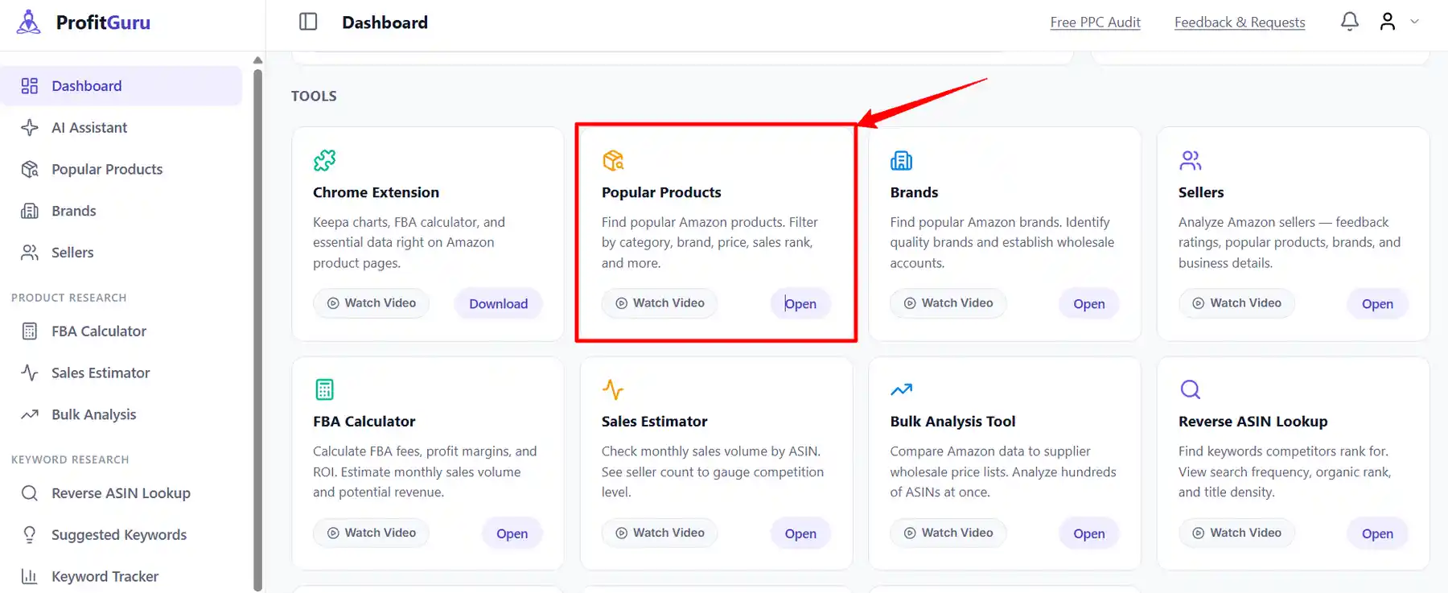The height and width of the screenshot is (593, 1448).
Task: Click the Reverse ASIN Lookup card title
Action: coord(1253,422)
